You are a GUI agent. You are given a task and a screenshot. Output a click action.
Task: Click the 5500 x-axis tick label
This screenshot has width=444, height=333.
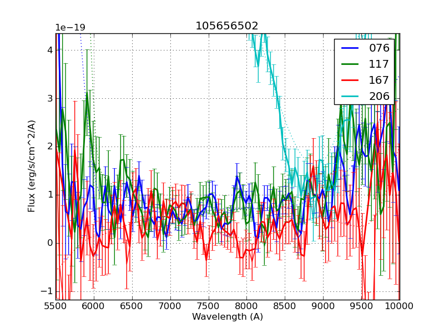56,306
